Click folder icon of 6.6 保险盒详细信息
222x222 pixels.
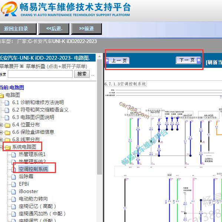click(x=7, y=133)
